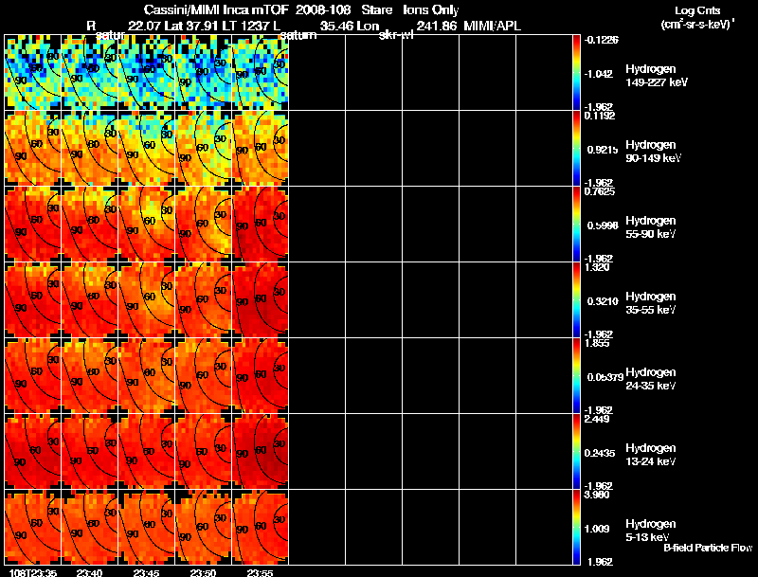The image size is (758, 577).
Task: Select the '-1.042' color scale value
Action: pos(599,74)
